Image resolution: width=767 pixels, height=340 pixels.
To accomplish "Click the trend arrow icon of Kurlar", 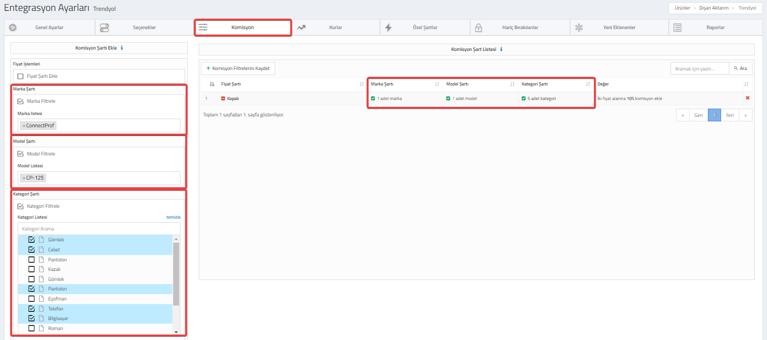I will coord(301,28).
